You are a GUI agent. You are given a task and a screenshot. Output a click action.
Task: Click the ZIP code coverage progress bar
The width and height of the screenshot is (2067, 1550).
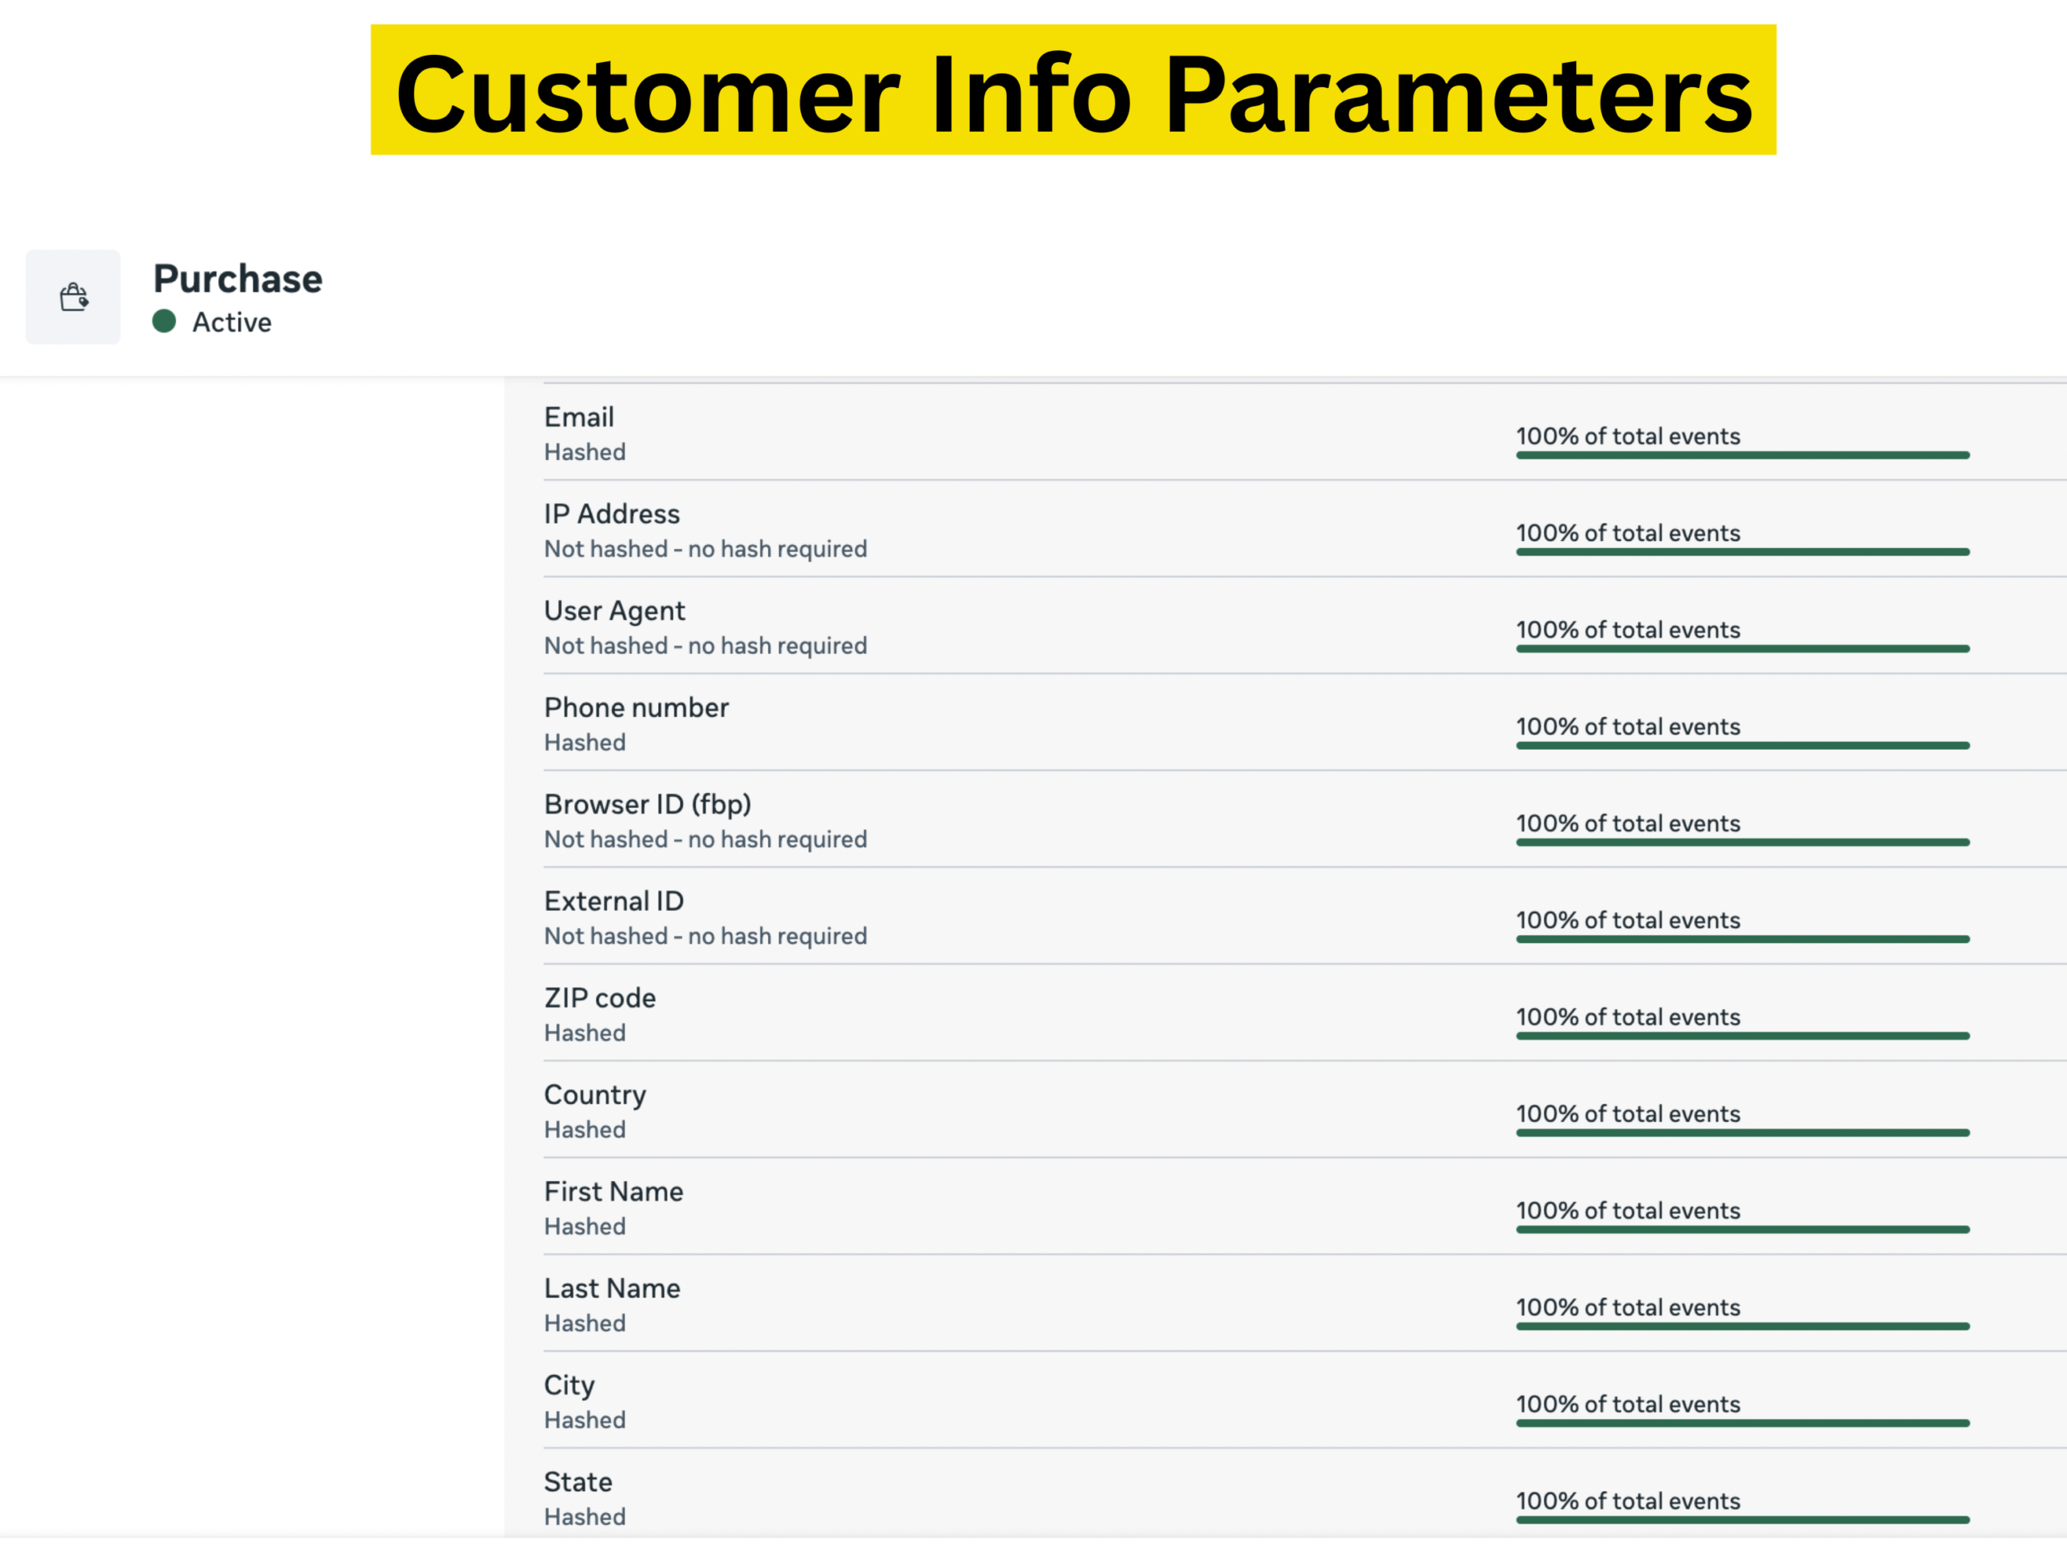(x=1742, y=1036)
